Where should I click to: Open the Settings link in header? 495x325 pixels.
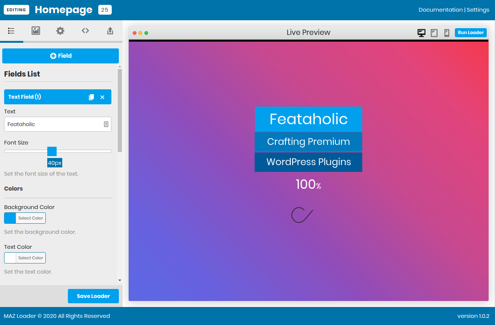478,10
